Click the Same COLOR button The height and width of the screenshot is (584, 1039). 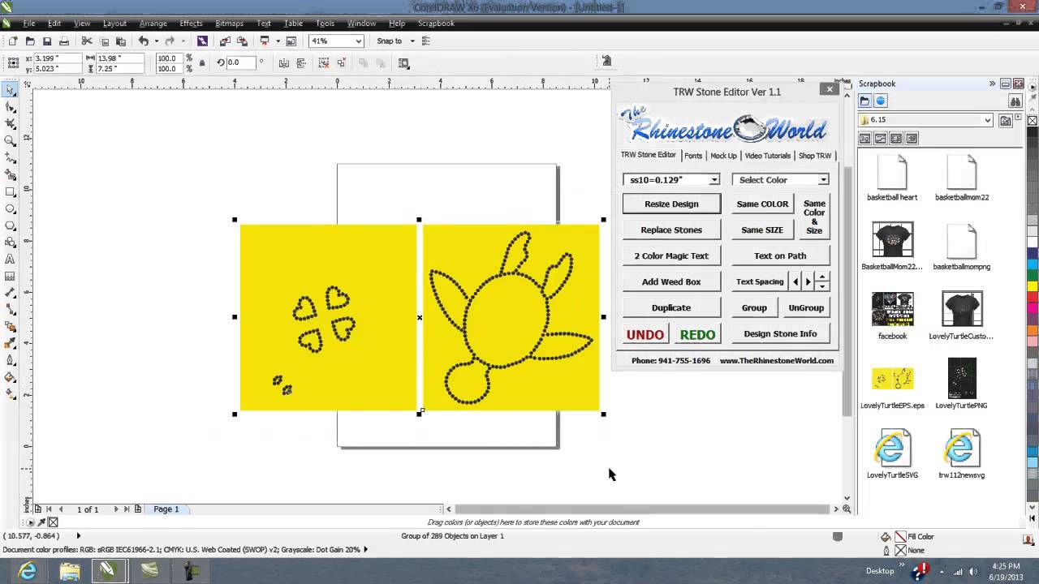(762, 204)
